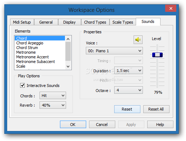Close the Workspace Options dialog
186x141 pixels.
tap(171, 8)
